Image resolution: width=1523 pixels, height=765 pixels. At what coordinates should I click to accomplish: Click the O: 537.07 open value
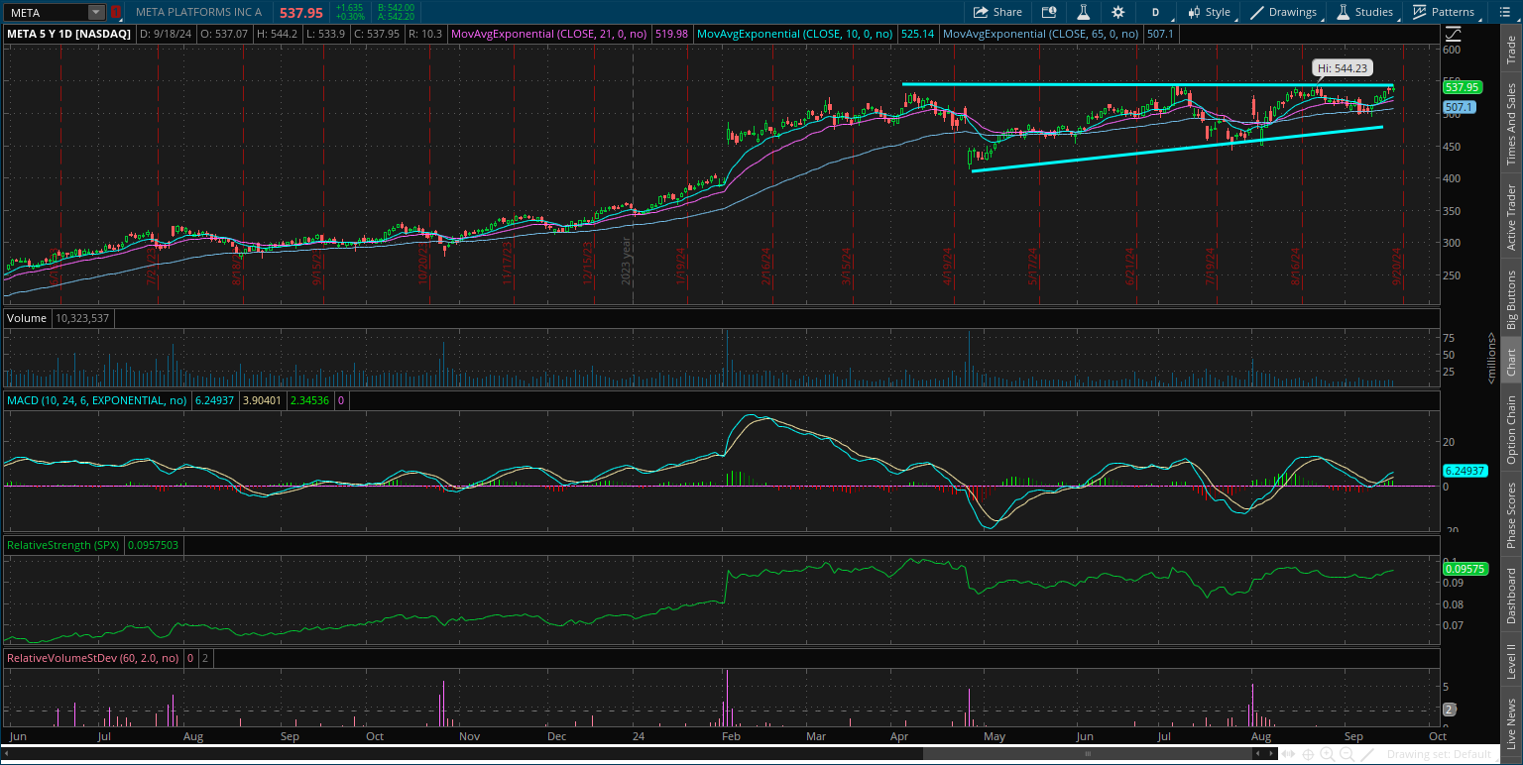(223, 33)
